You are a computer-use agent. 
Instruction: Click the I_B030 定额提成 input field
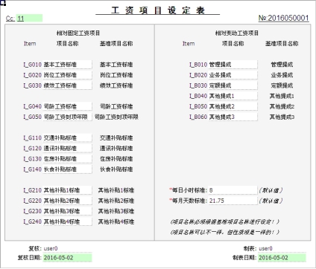(233, 85)
